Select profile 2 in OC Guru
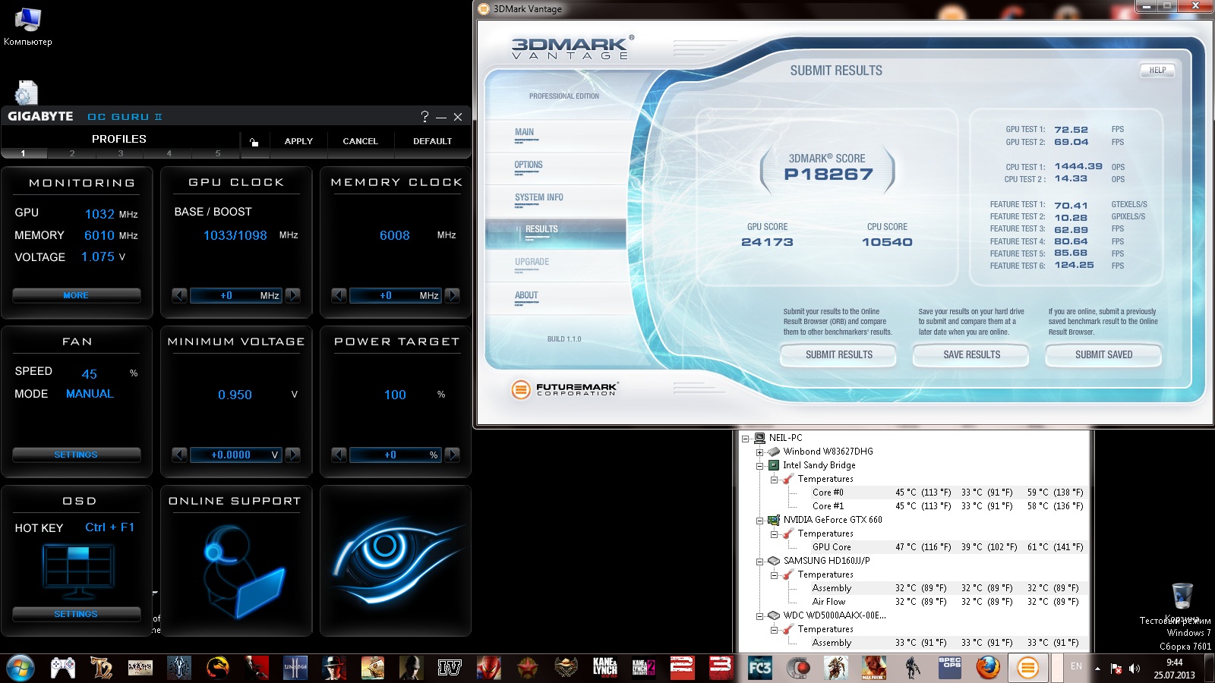The height and width of the screenshot is (683, 1215). tap(72, 153)
